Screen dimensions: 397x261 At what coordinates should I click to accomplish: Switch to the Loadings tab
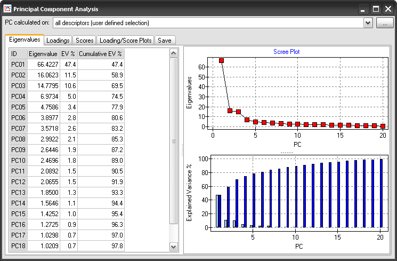(x=58, y=41)
